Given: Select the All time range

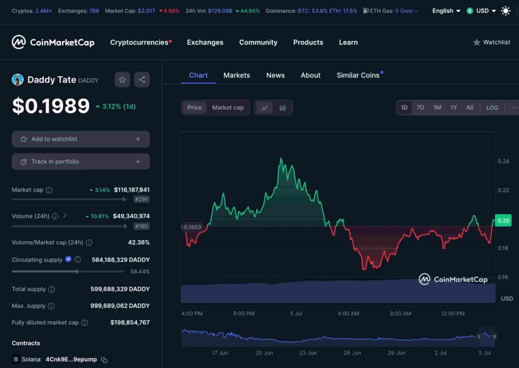Looking at the screenshot, I should click(470, 107).
